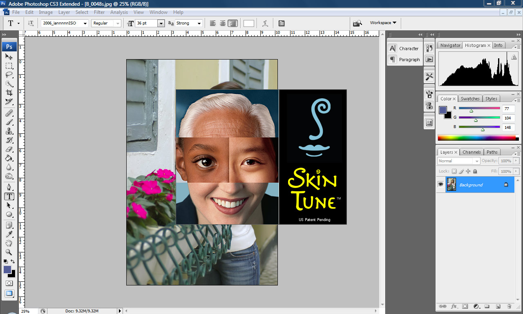This screenshot has height=314, width=523.
Task: Toggle lock image pixels
Action: point(461,171)
